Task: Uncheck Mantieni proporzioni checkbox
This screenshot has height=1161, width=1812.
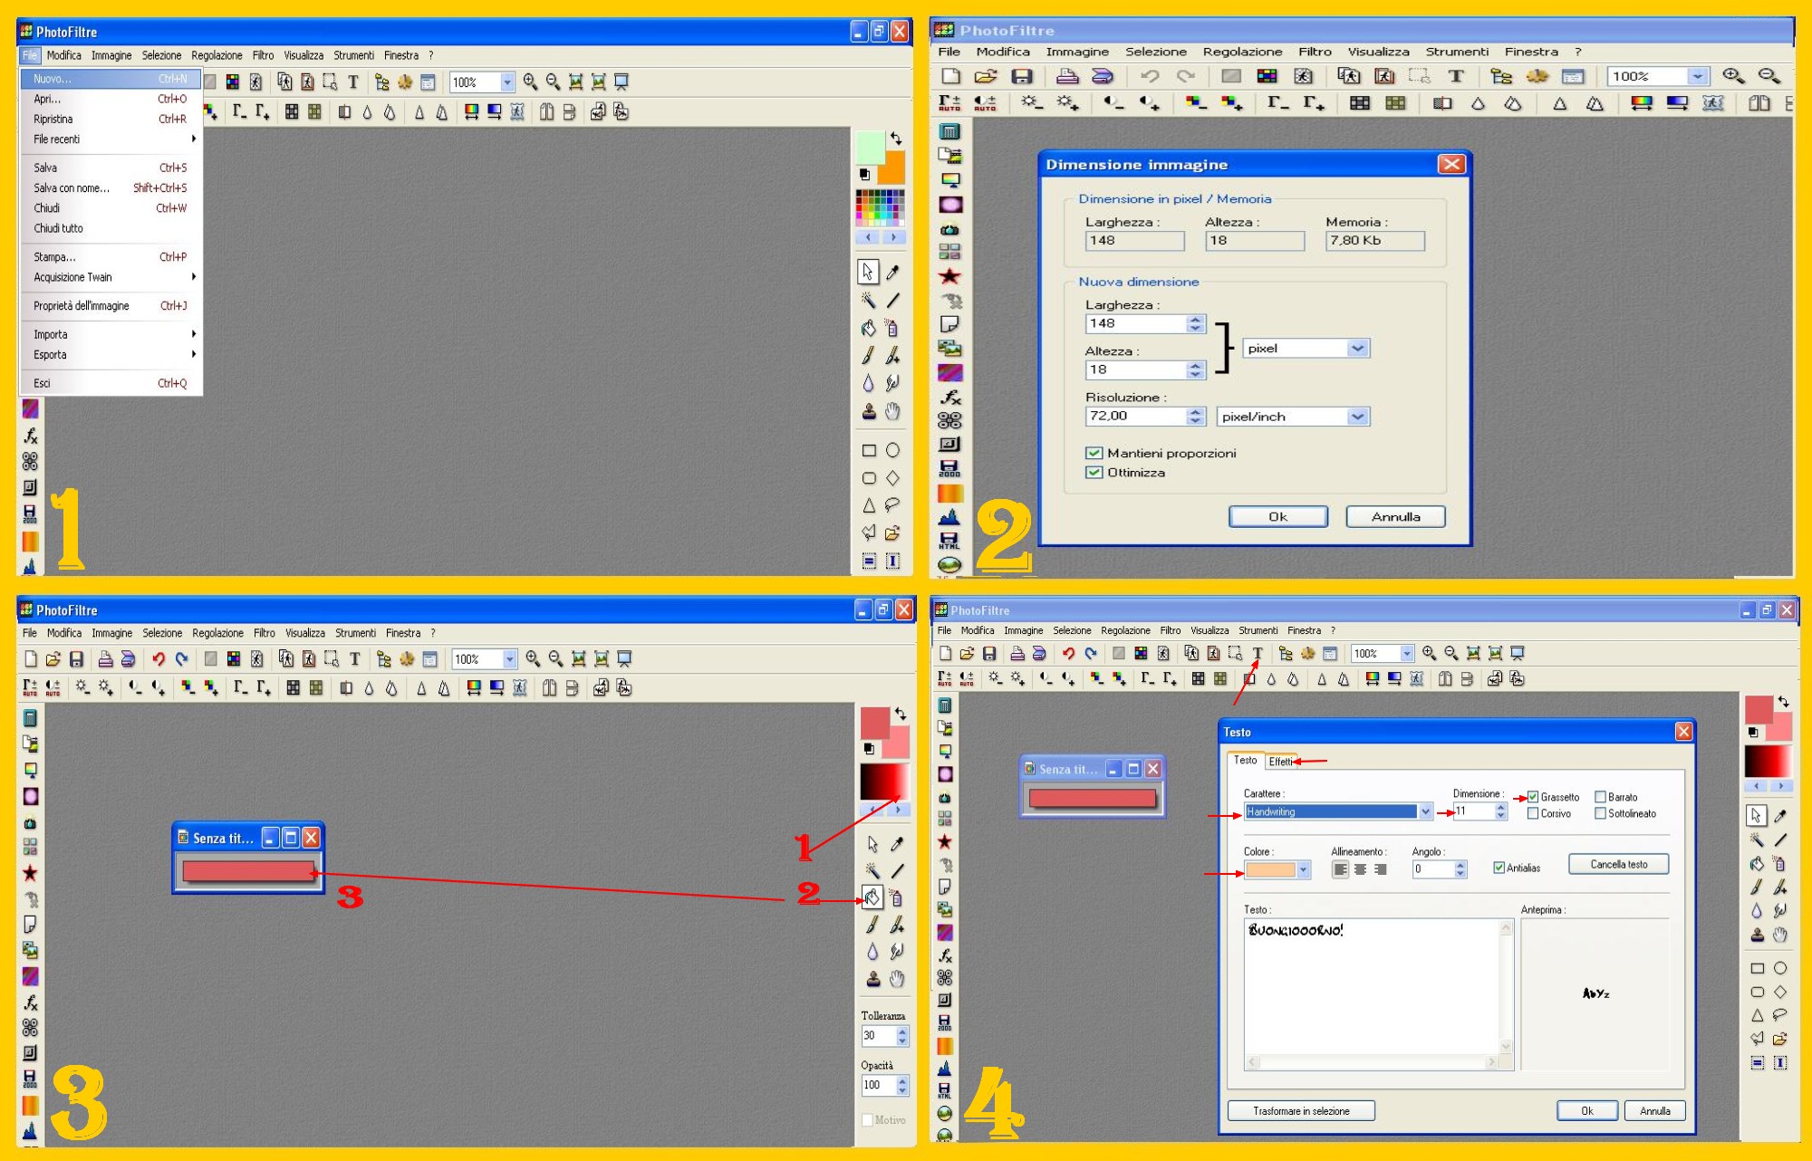Action: [1094, 453]
